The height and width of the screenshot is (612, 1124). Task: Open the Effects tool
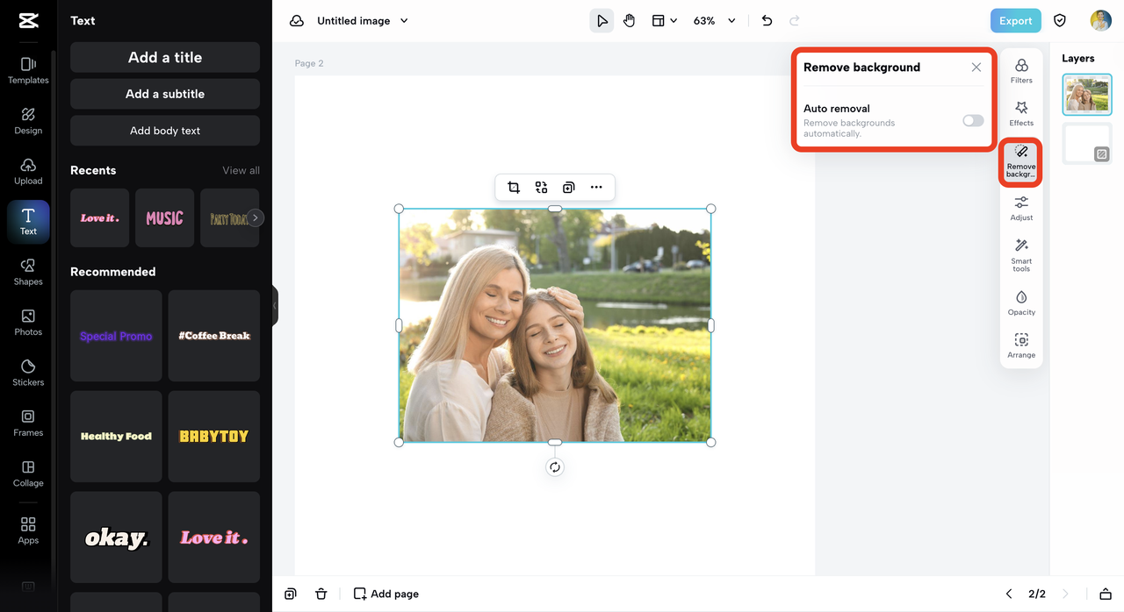(x=1020, y=114)
